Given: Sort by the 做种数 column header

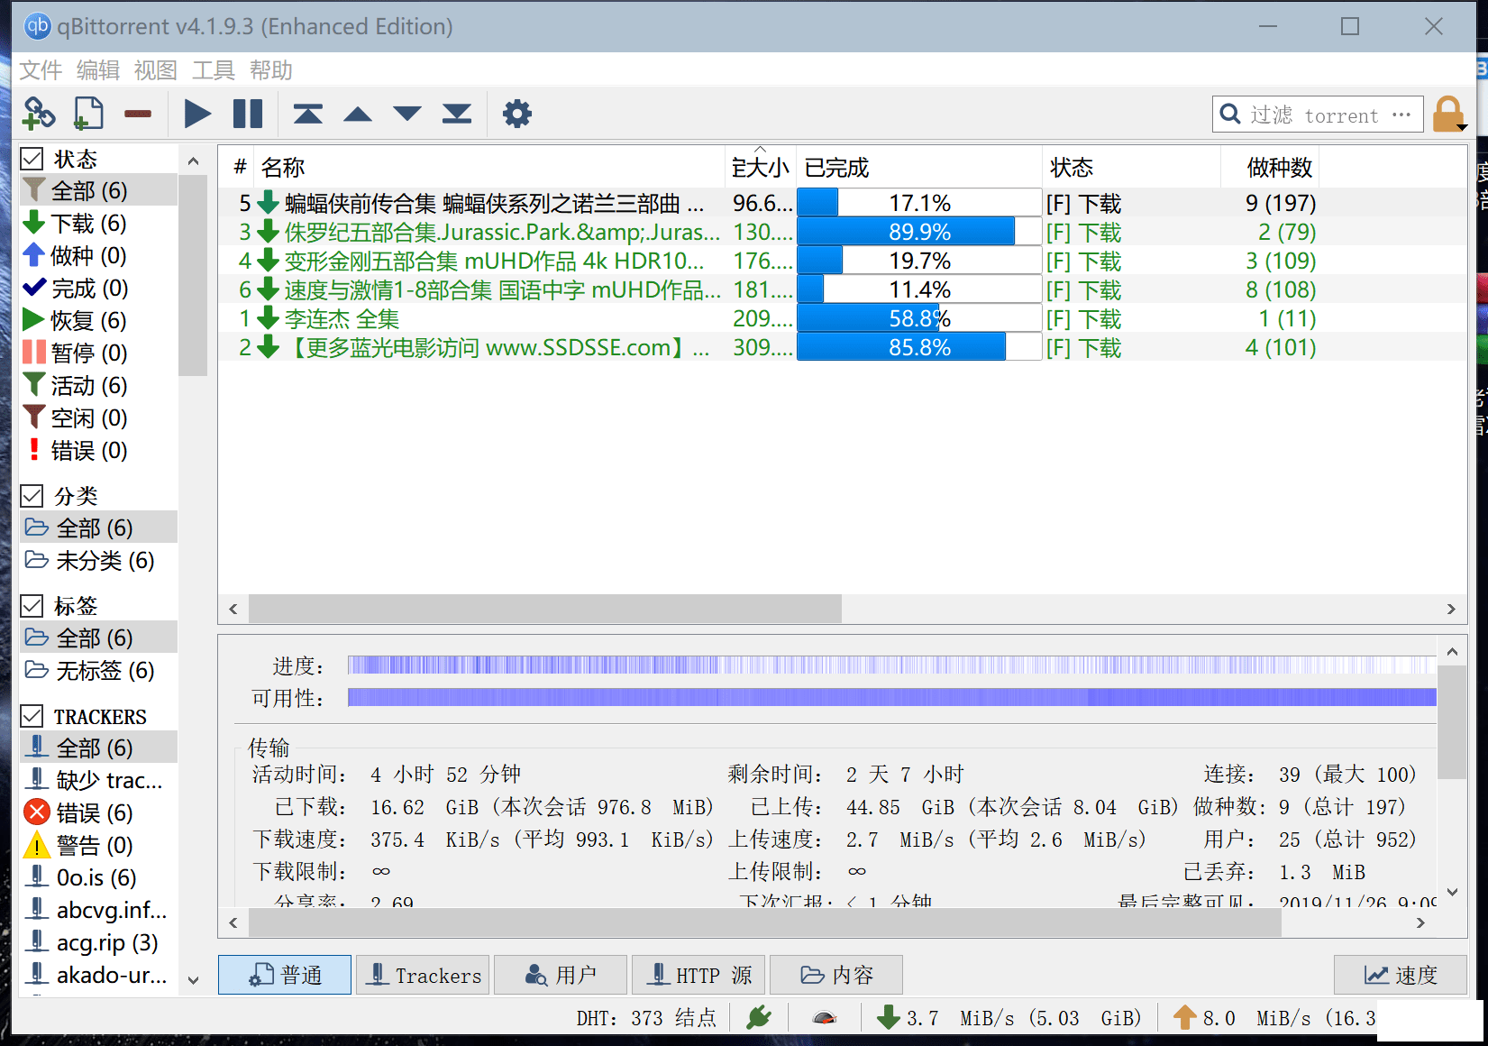Looking at the screenshot, I should (x=1270, y=168).
